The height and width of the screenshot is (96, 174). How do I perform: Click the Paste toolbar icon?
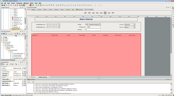click(x=17, y=5)
